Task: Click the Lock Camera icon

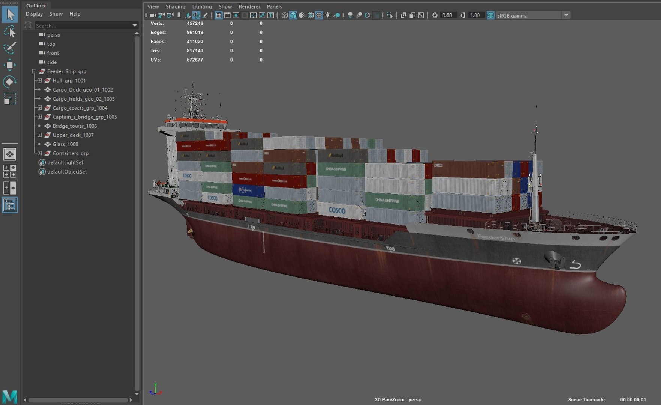Action: 161,15
